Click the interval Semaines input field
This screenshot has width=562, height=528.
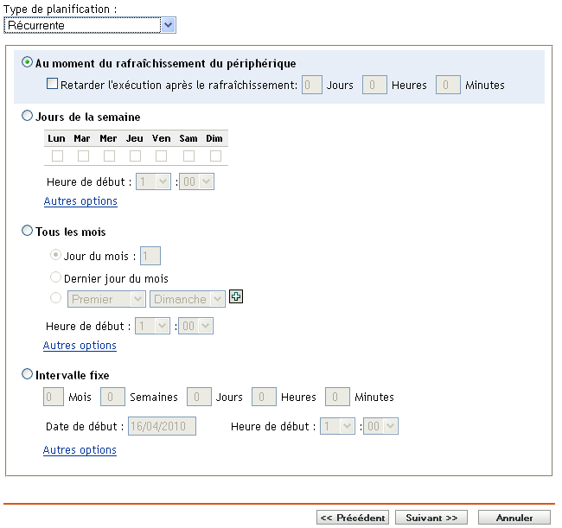click(112, 397)
